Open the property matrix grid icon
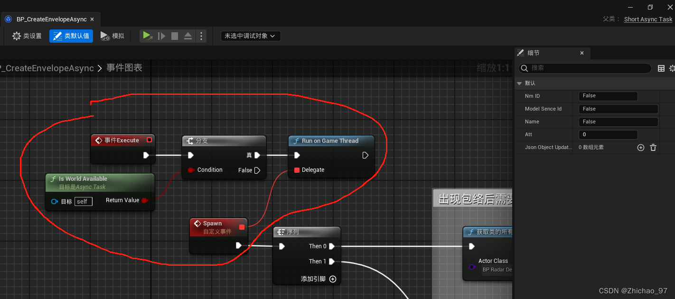This screenshot has height=299, width=675. 661,68
